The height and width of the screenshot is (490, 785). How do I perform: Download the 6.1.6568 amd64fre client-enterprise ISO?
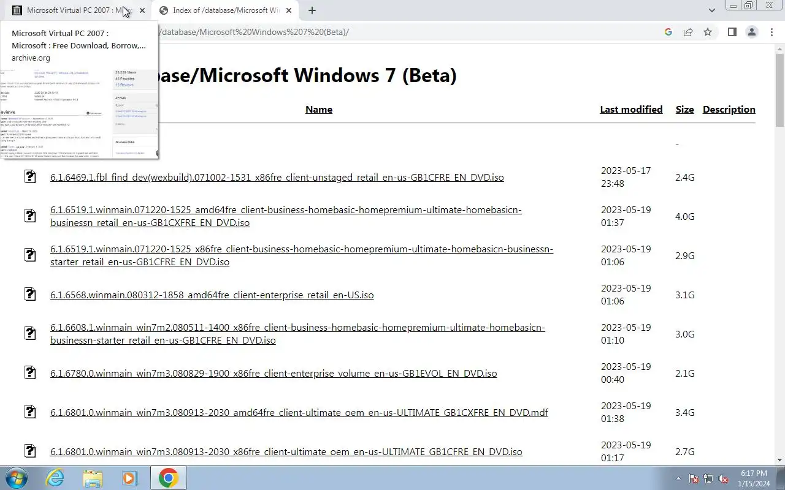coord(212,295)
